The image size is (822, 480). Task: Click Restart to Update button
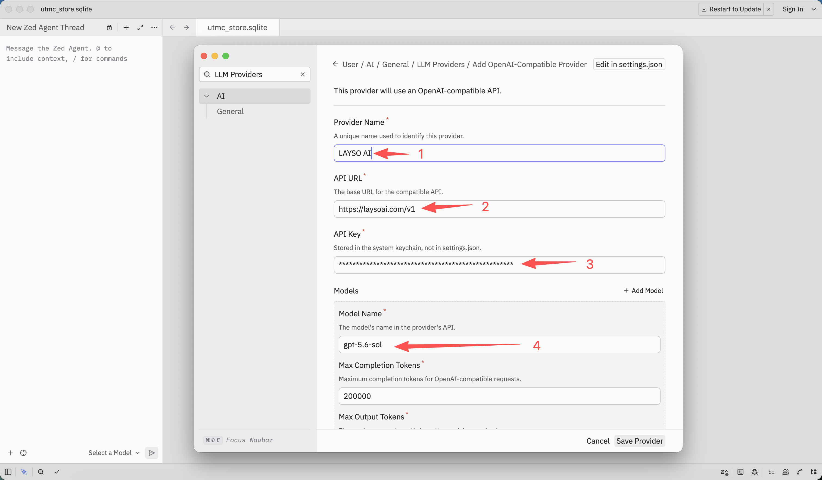(x=731, y=9)
